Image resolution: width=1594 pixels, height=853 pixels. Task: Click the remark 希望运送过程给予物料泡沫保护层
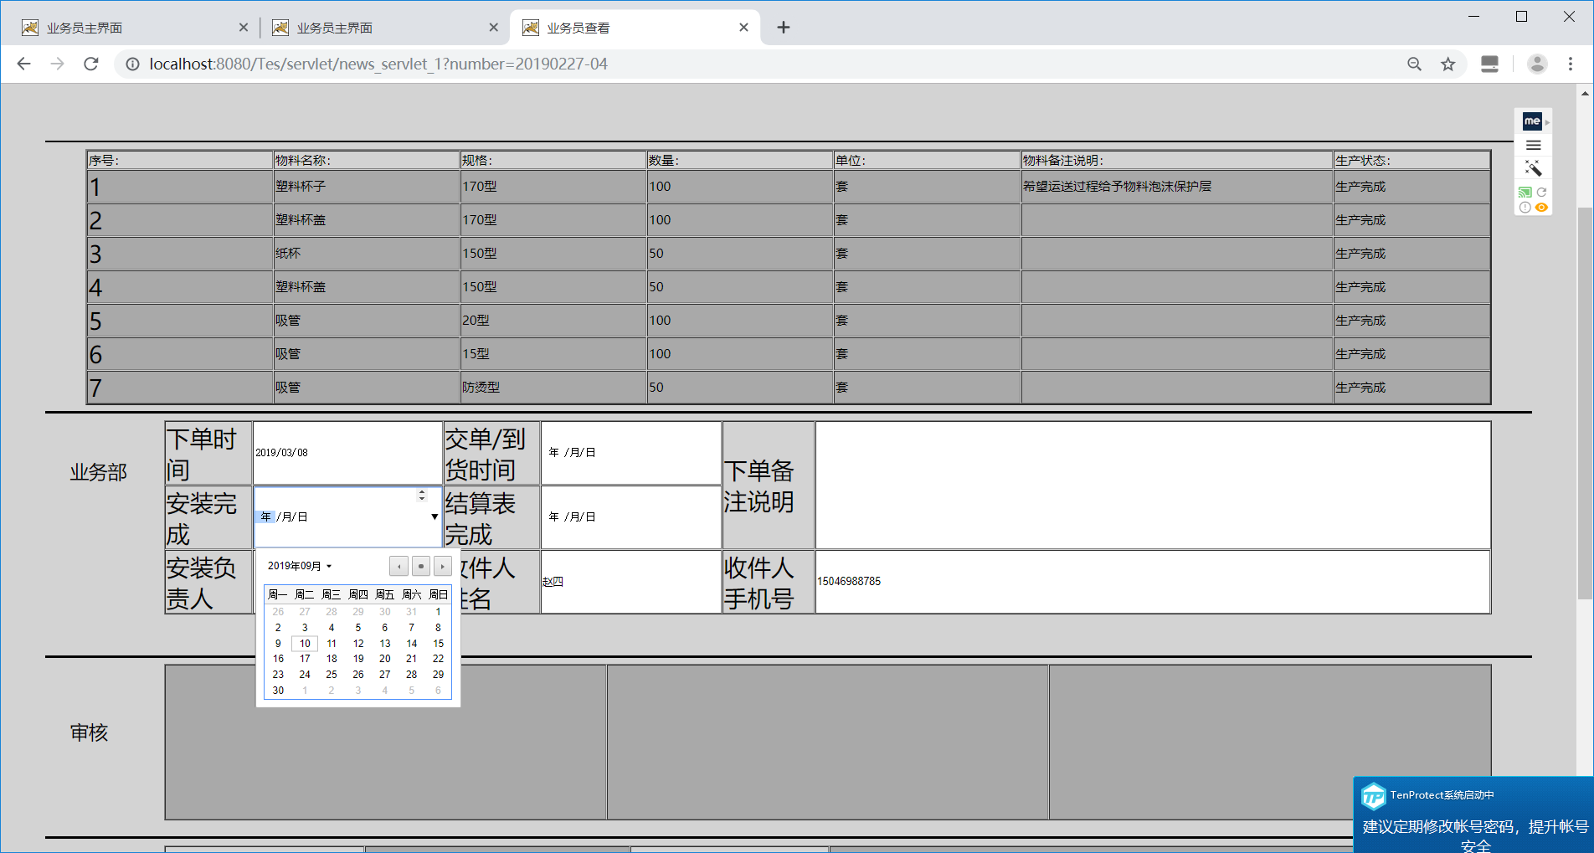point(1117,187)
